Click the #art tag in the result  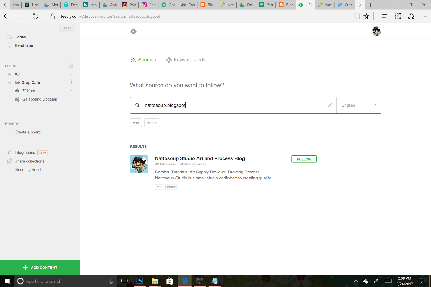(x=160, y=187)
